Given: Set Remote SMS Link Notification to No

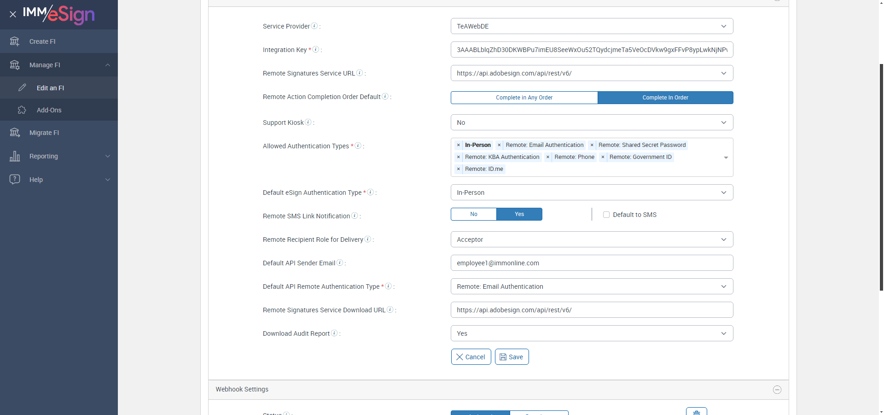Looking at the screenshot, I should [473, 214].
